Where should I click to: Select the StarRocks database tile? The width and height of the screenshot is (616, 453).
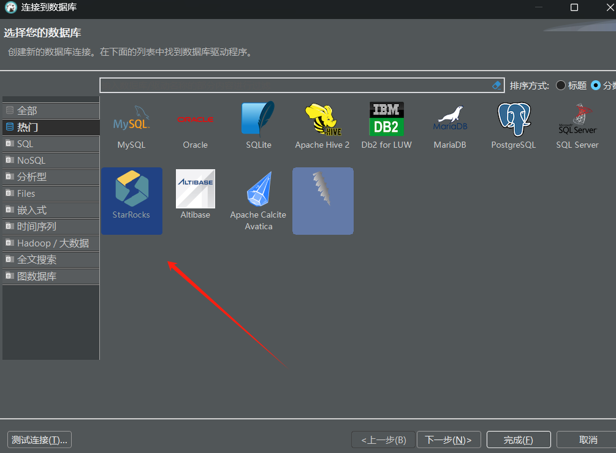132,201
